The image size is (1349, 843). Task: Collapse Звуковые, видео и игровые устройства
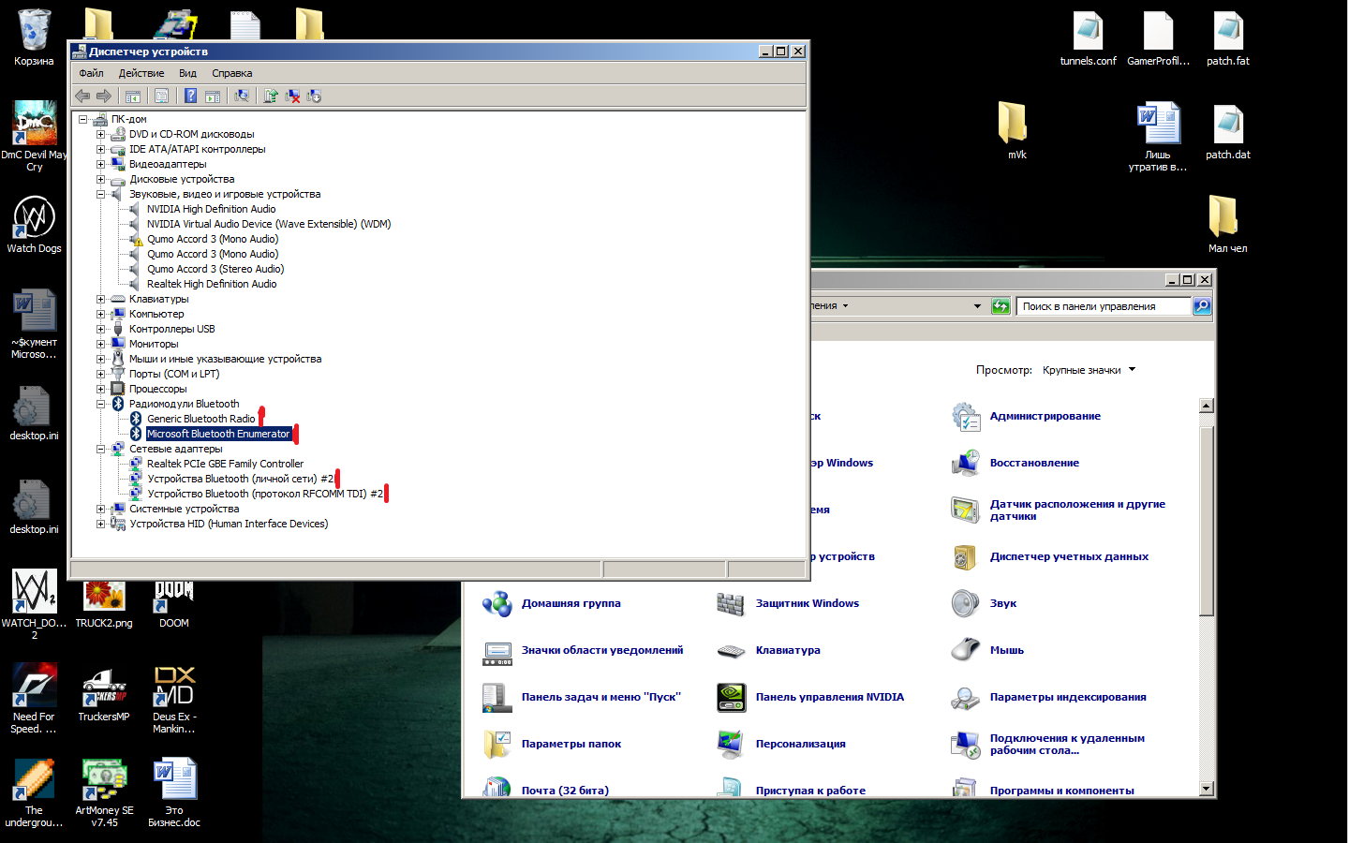[101, 194]
